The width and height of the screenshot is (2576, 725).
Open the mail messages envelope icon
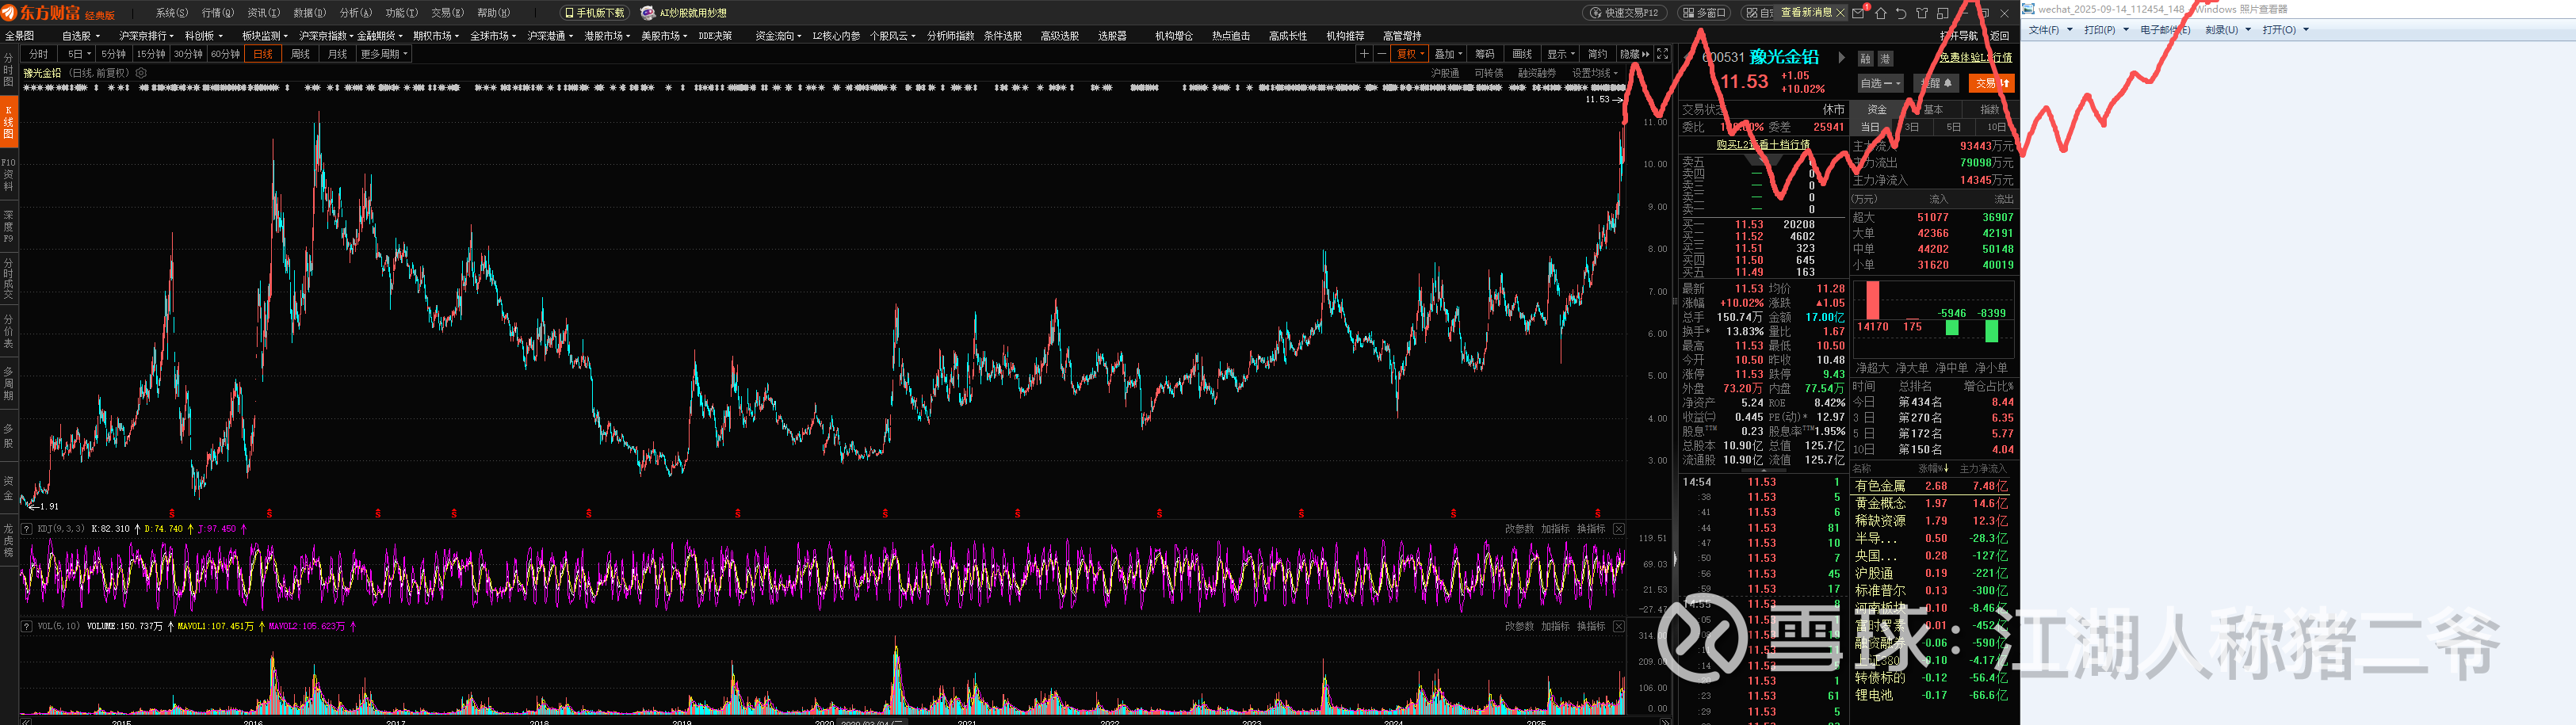[1858, 13]
